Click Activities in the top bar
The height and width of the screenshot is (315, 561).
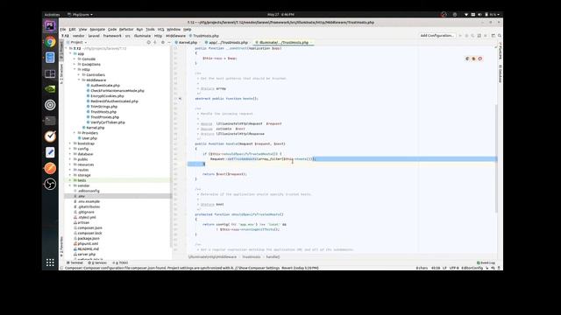(x=53, y=15)
